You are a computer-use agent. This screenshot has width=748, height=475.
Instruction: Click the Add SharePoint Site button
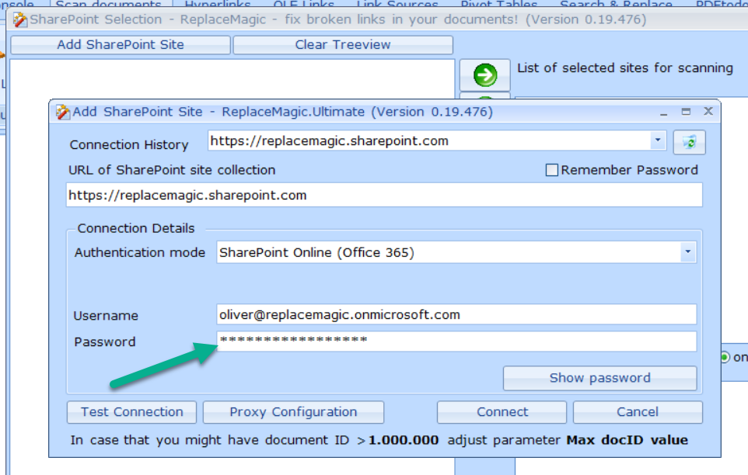pos(121,45)
